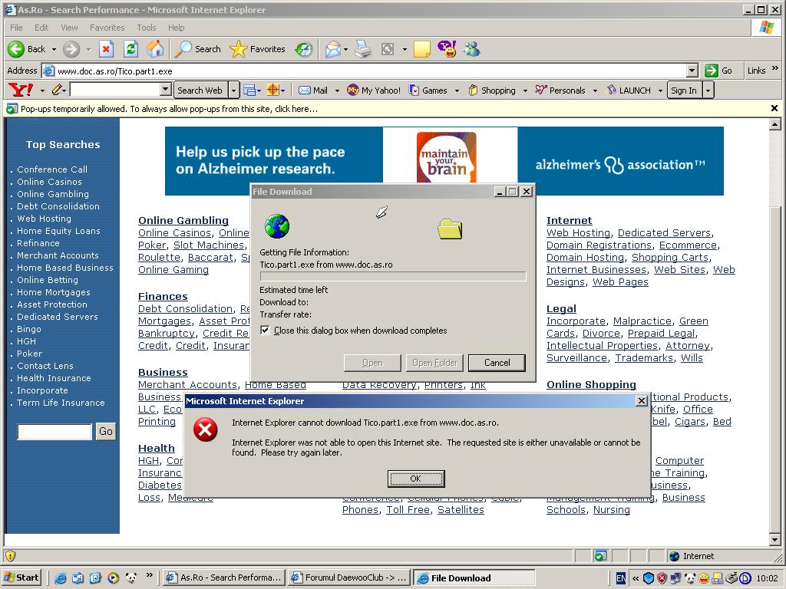The width and height of the screenshot is (786, 589).
Task: Close the pop-up information bar
Action: tap(774, 108)
